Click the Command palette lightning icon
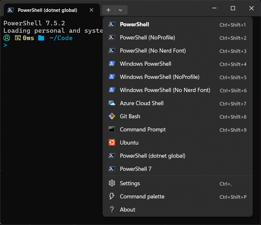 click(112, 196)
